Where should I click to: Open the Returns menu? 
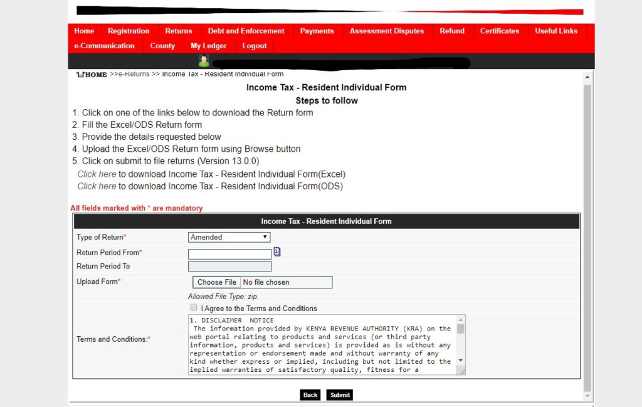coord(179,31)
